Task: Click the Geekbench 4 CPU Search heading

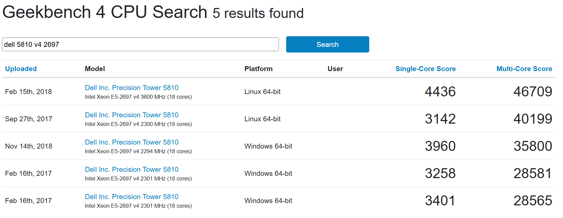Action: (x=105, y=12)
